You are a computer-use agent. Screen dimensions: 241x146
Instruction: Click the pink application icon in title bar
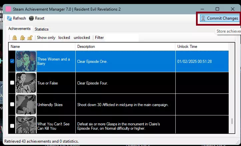tap(8, 9)
